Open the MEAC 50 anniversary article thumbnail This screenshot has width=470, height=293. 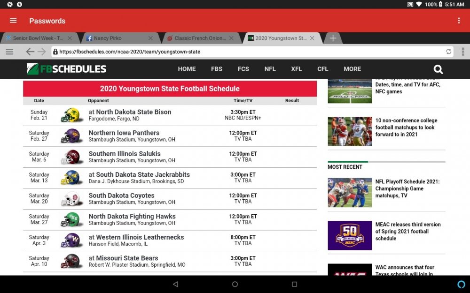coord(350,235)
